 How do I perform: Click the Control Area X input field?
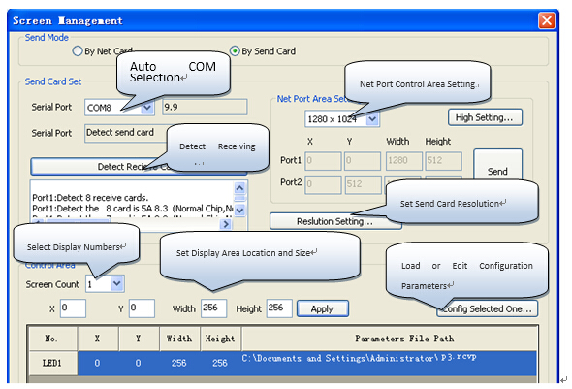pyautogui.click(x=73, y=308)
